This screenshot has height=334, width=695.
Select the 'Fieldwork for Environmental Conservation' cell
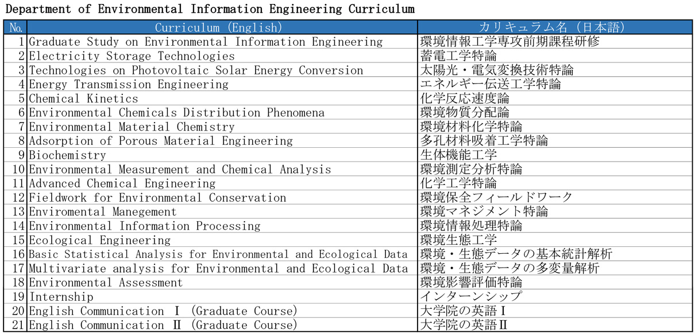[x=222, y=198]
